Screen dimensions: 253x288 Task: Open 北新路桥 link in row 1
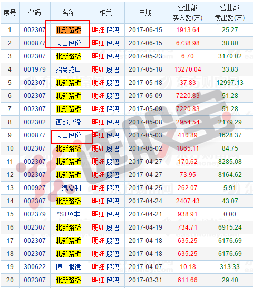point(68,30)
